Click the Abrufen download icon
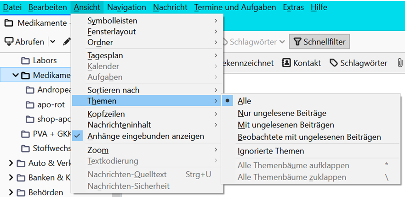The width and height of the screenshot is (405, 197). click(9, 42)
